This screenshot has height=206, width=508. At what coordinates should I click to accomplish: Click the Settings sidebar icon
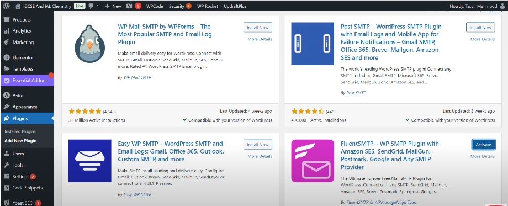pos(6,177)
